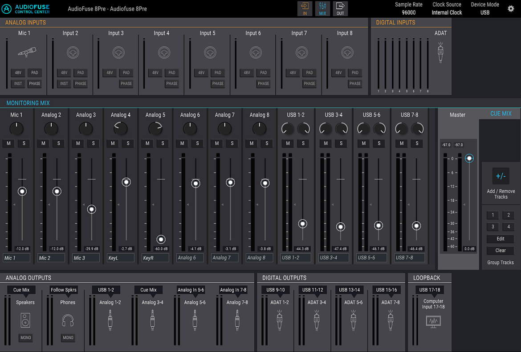This screenshot has height=352, width=521.
Task: Open the Loopback source dropdown USB 17-18
Action: 429,290
